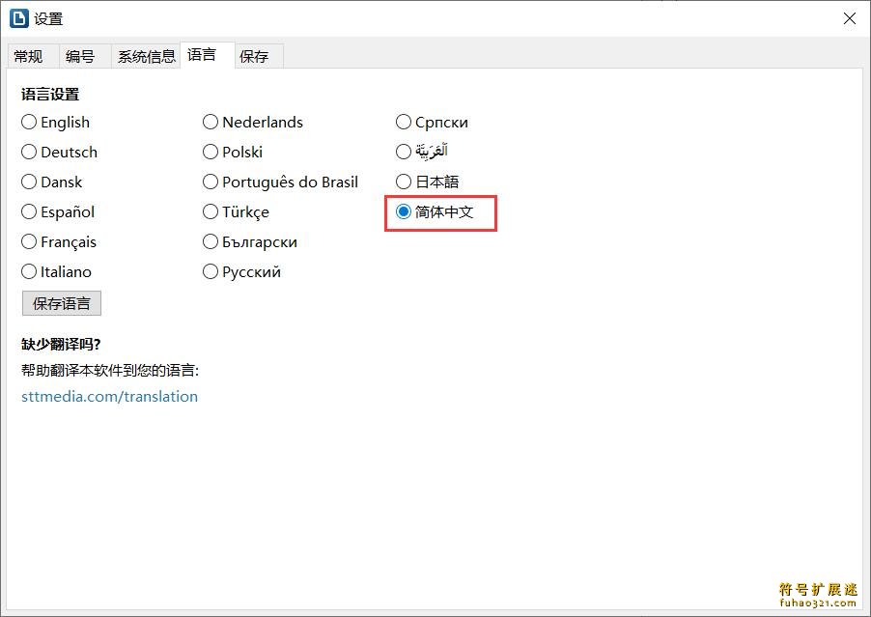Select the English language option

coord(56,123)
